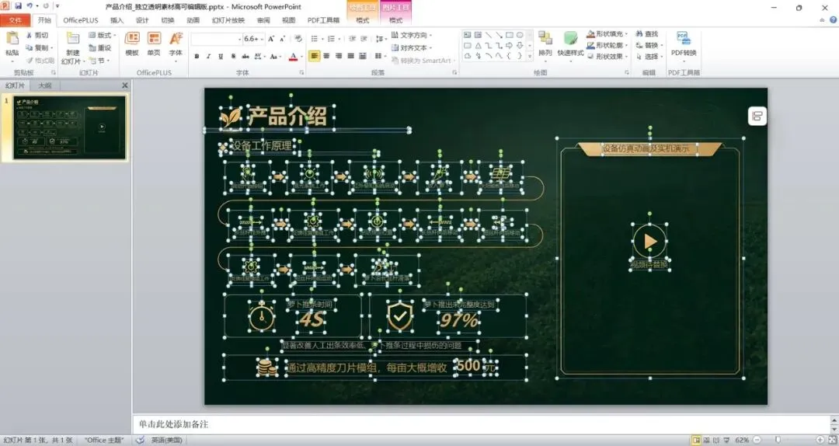Screen dimensions: 839x446
Task: Close the slides thumbnail pane
Action: click(124, 85)
